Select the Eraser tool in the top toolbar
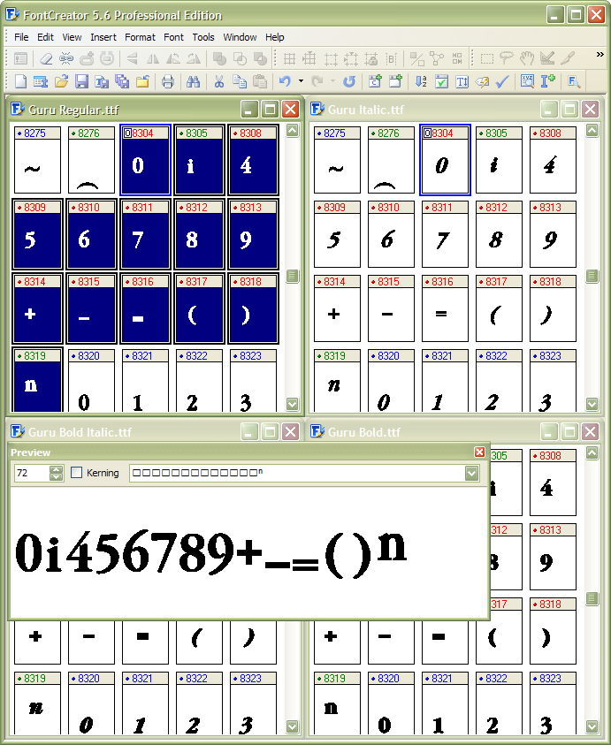The image size is (611, 745). tap(46, 59)
